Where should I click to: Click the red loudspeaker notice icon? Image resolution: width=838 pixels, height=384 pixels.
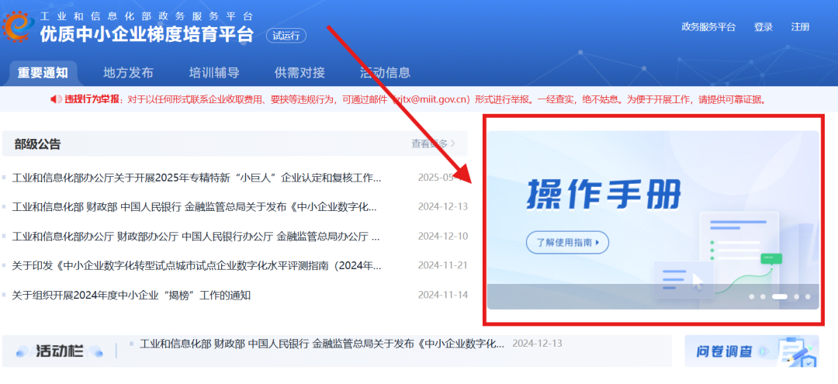click(x=56, y=99)
